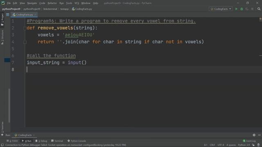Open the VCS menu
The width and height of the screenshot is (262, 147).
click(77, 3)
